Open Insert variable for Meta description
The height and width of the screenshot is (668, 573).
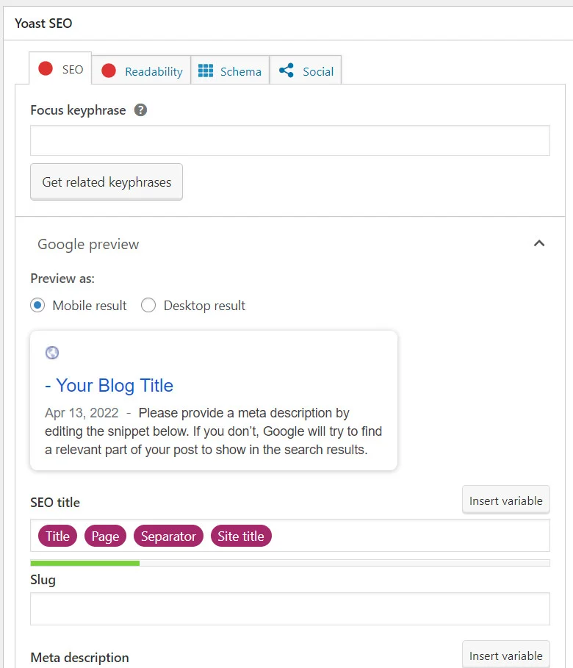click(505, 654)
